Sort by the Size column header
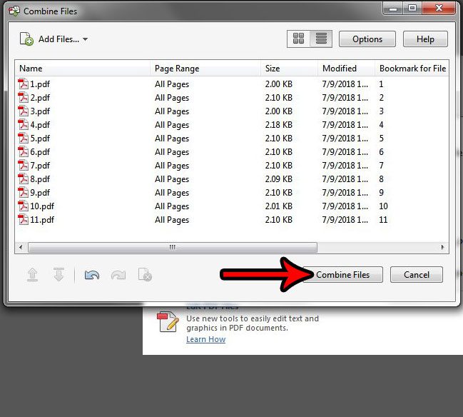Screen dimensions: 463x417 [x=288, y=69]
